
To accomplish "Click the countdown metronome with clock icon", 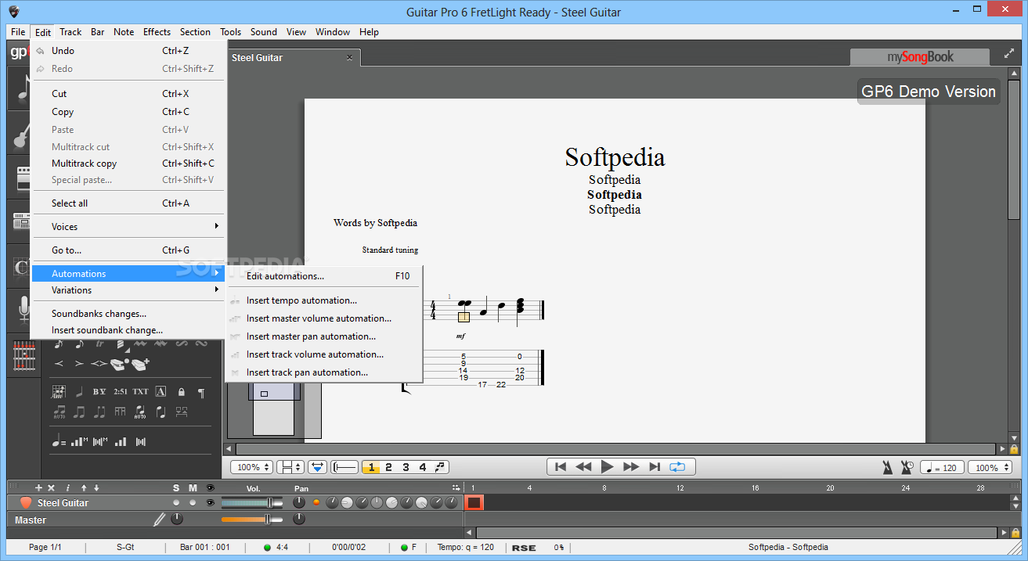I will tap(907, 467).
